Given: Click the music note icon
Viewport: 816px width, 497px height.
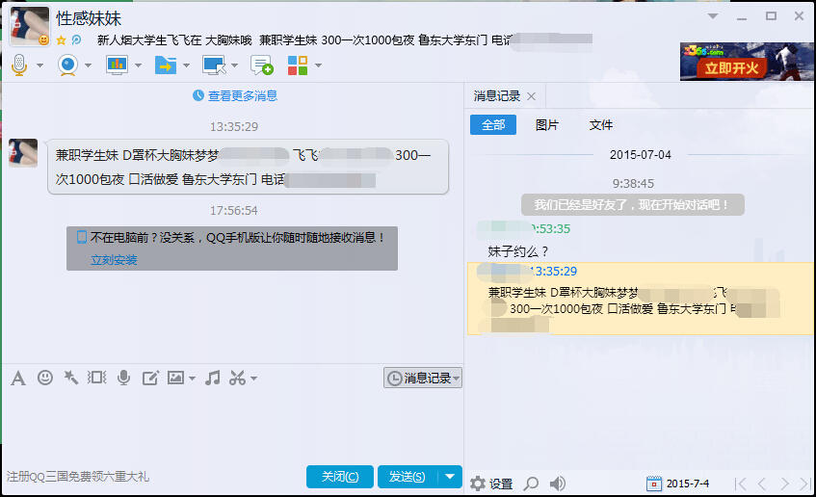Looking at the screenshot, I should [x=212, y=378].
